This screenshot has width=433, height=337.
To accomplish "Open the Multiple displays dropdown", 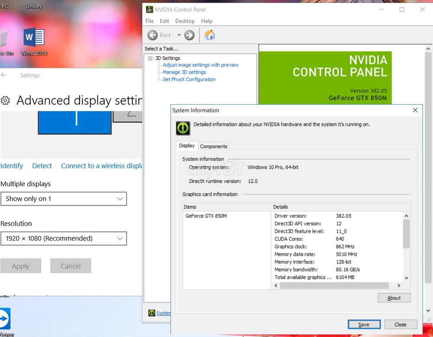I will pyautogui.click(x=64, y=199).
